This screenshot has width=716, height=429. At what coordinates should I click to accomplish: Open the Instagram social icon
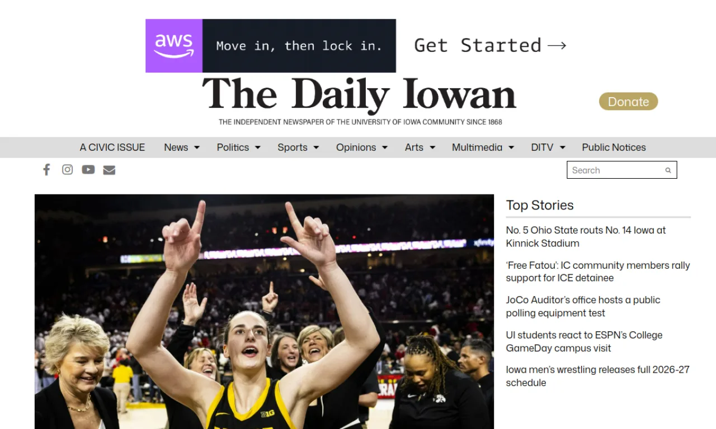tap(67, 170)
